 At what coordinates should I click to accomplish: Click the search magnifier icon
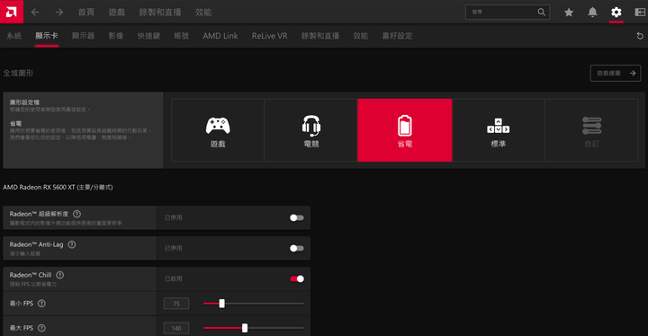[542, 12]
